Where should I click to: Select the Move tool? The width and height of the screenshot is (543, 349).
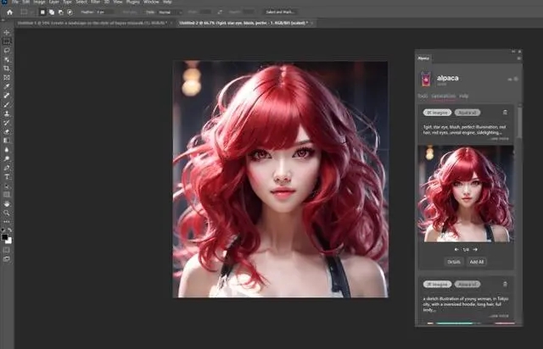click(7, 32)
